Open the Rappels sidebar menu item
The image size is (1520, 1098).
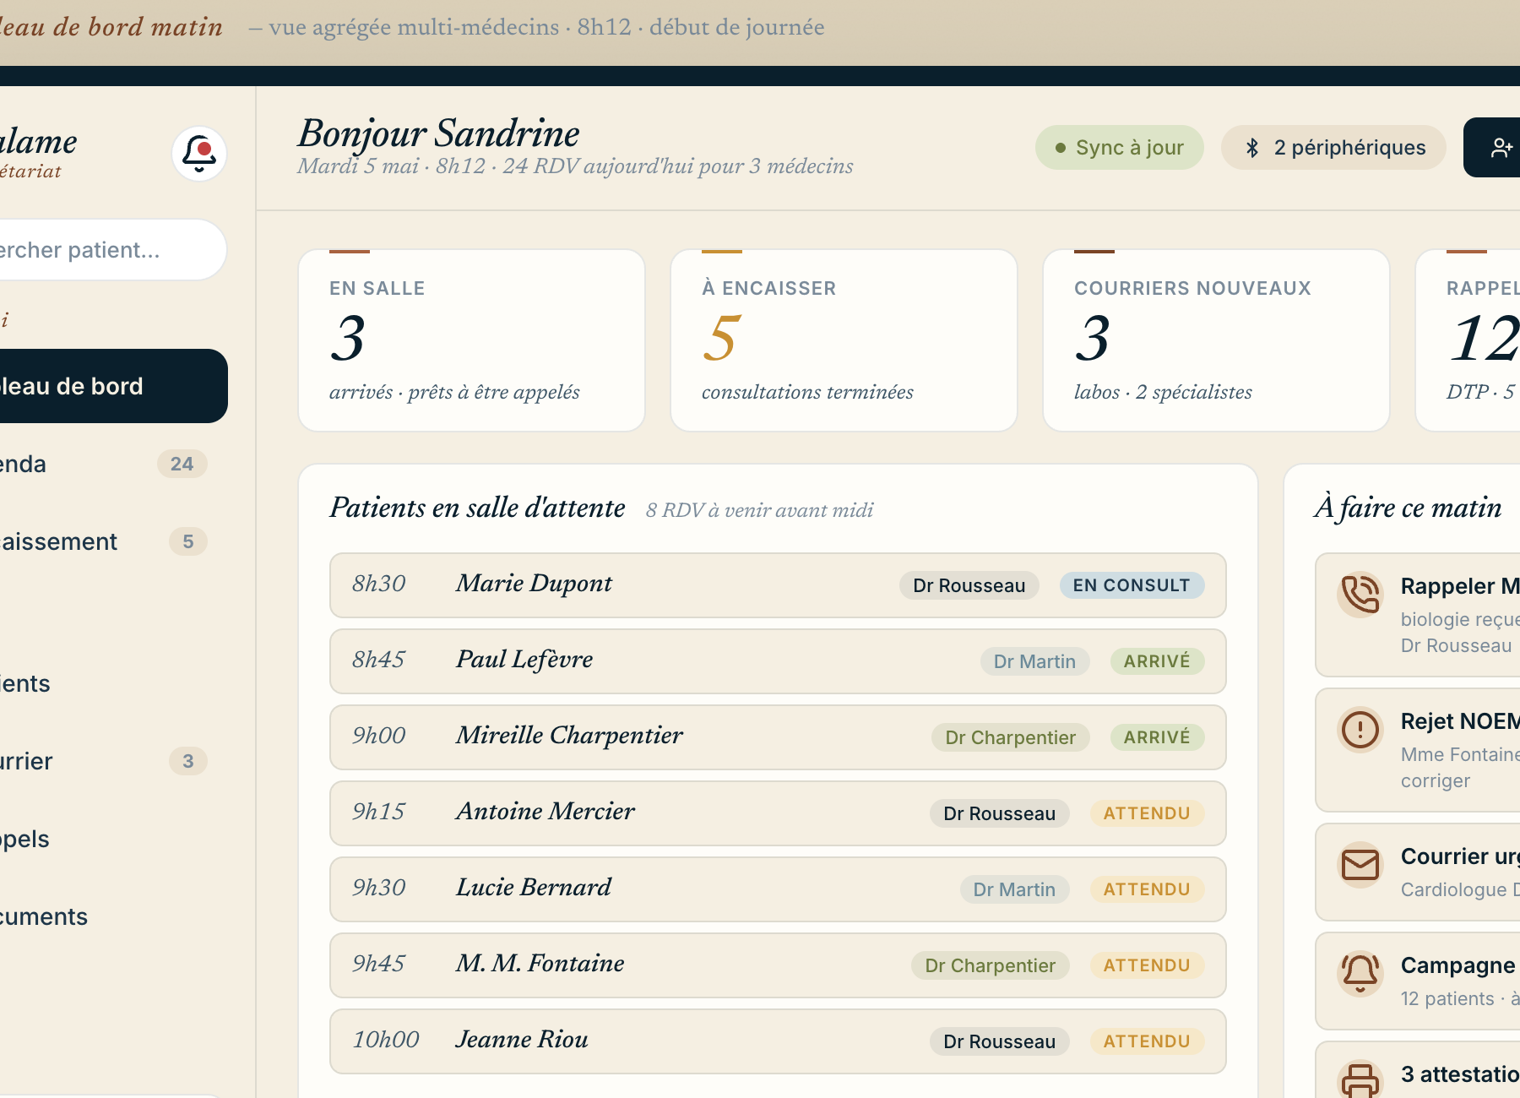[106, 839]
